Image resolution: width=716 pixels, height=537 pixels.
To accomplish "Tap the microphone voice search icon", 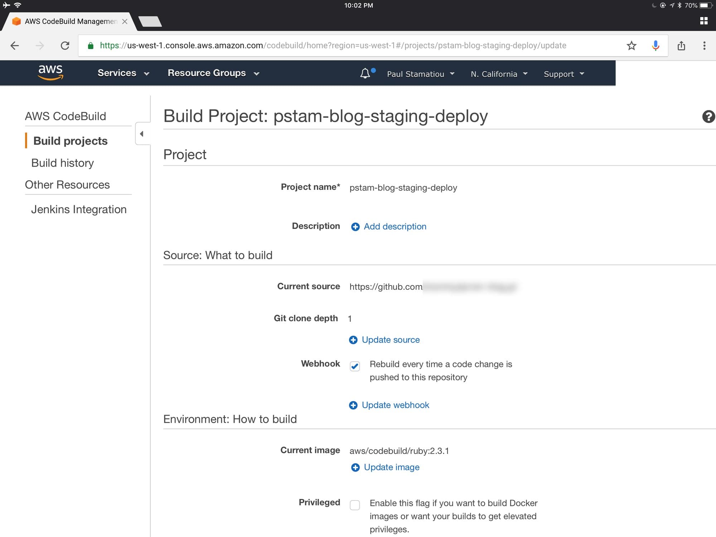I will (655, 45).
